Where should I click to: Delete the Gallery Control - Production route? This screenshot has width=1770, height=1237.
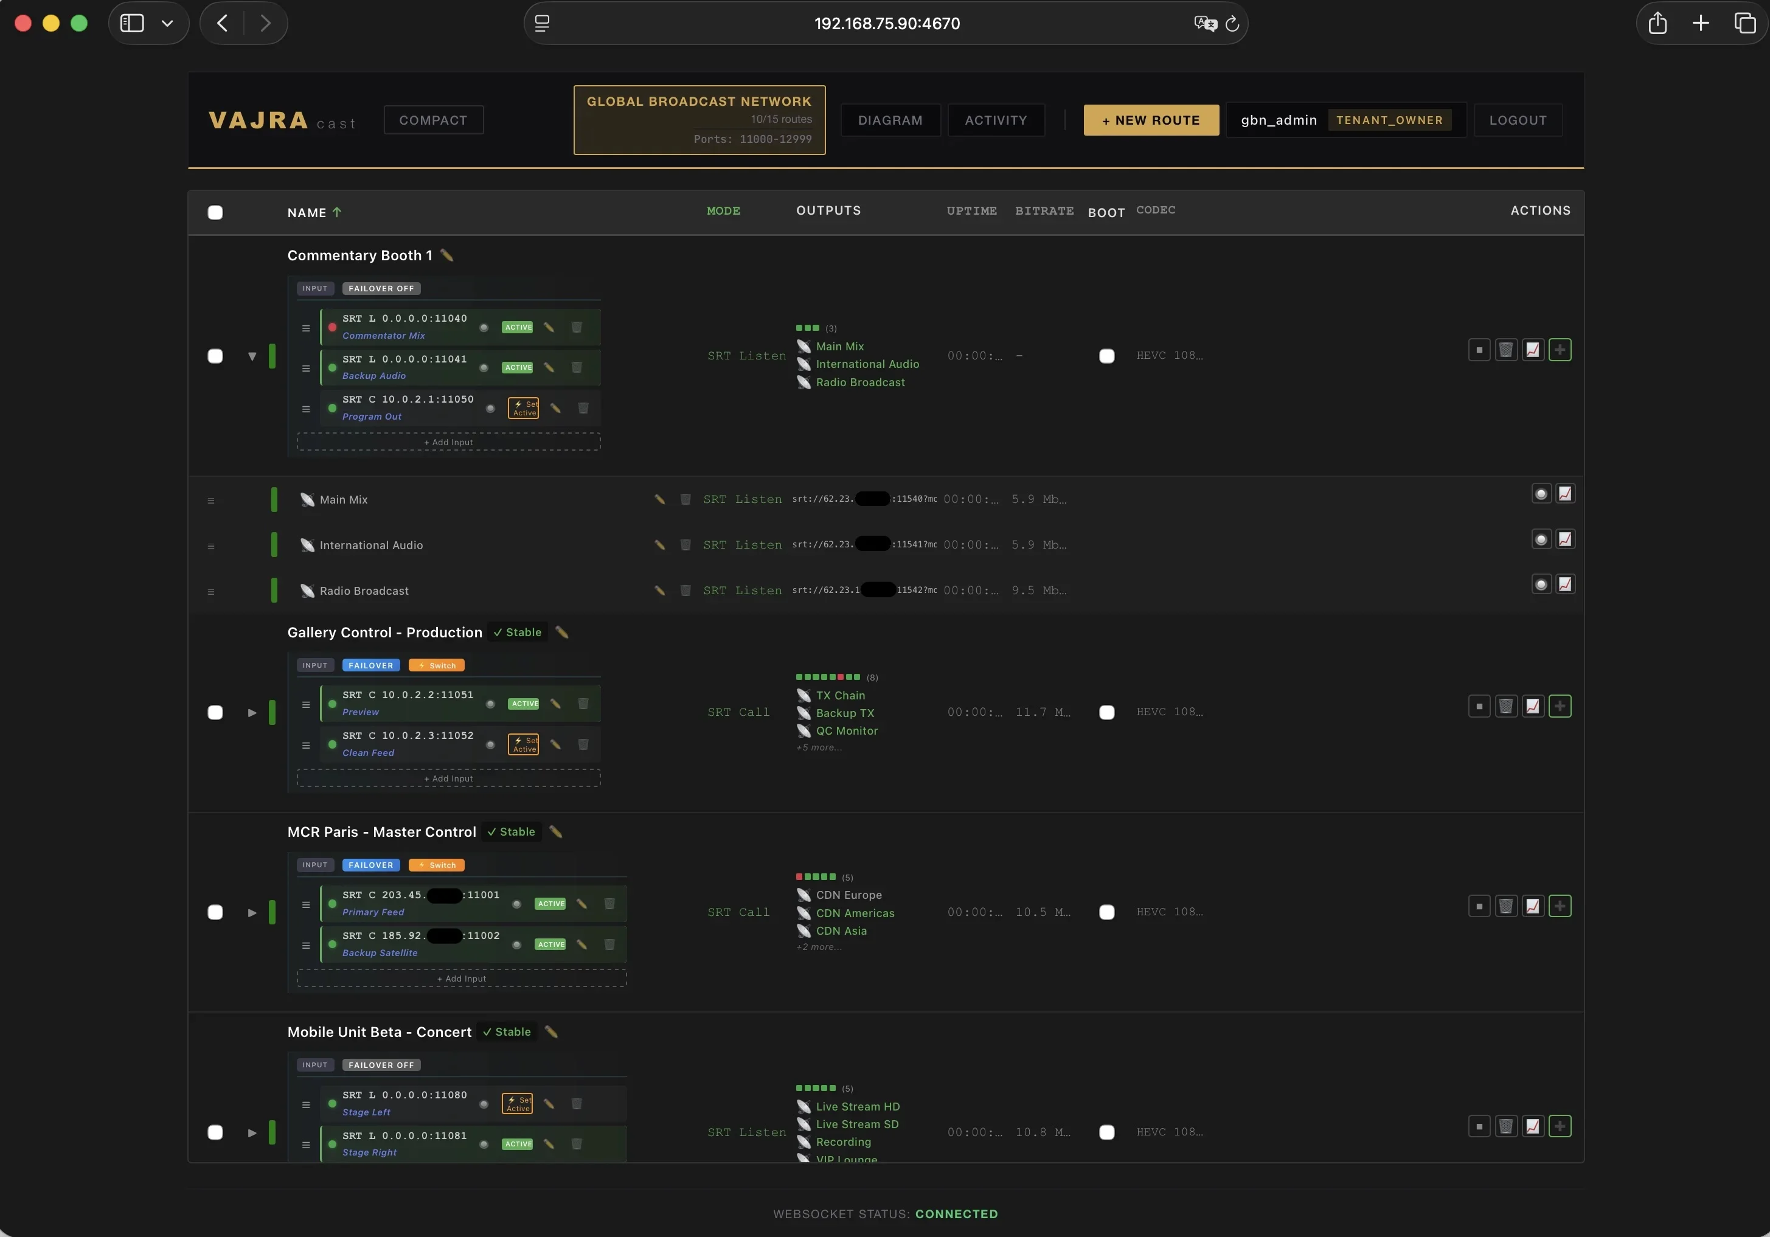coord(1507,705)
